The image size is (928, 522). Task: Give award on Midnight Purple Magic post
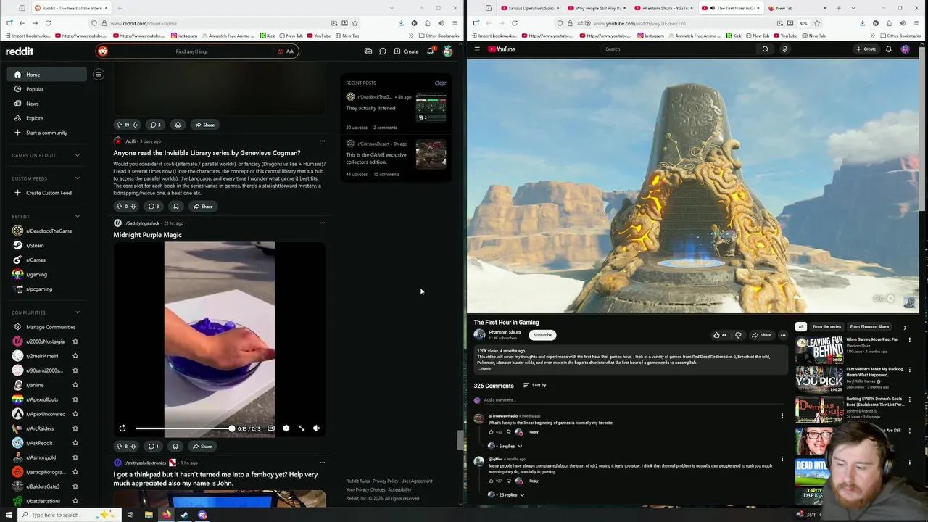point(175,447)
